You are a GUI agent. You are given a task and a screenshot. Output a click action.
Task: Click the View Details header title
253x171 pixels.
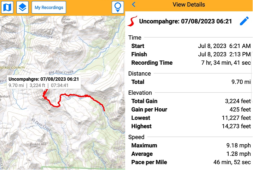(189, 5)
